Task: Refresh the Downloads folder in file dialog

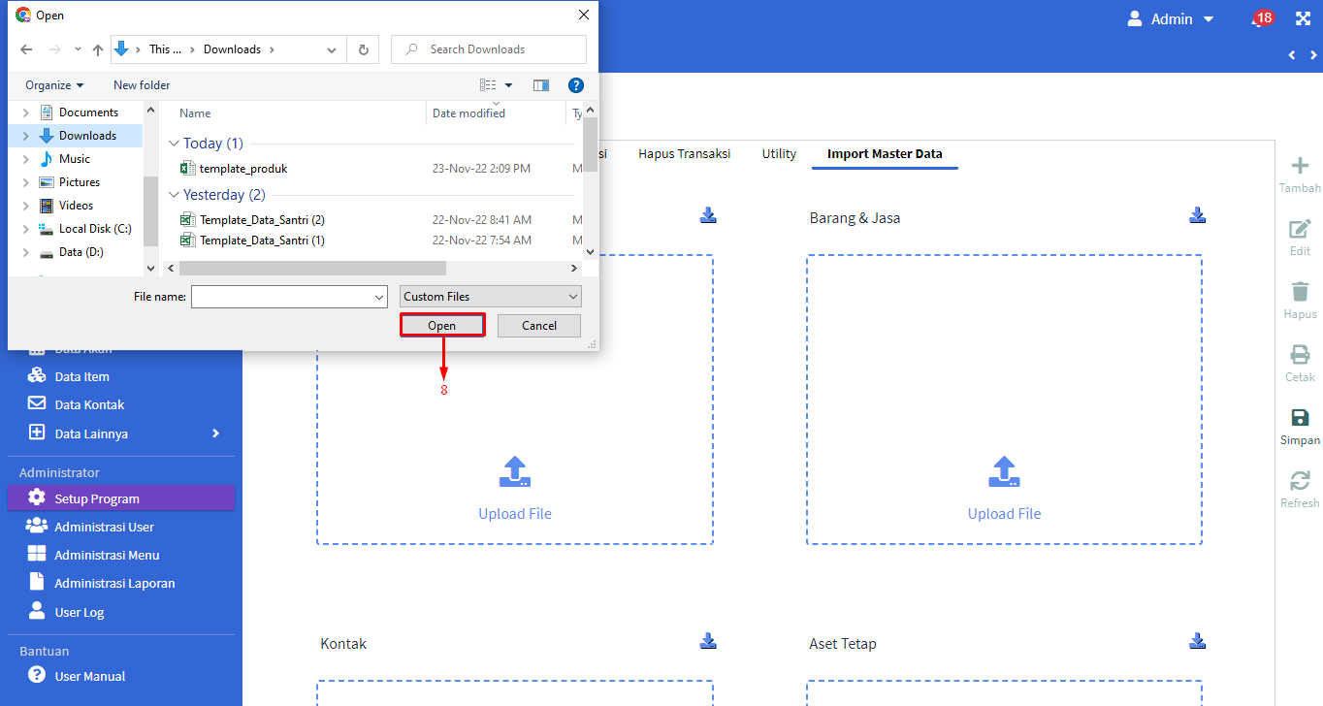Action: 364,49
